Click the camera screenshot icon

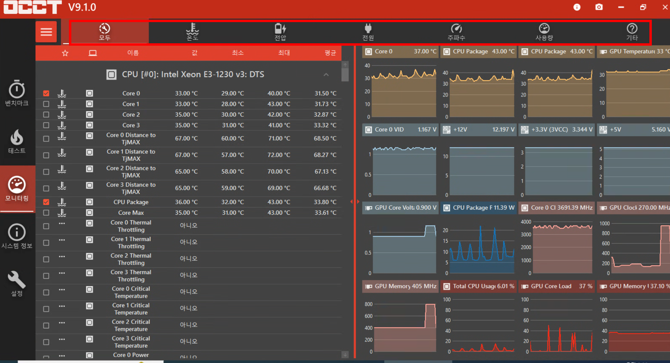[599, 7]
